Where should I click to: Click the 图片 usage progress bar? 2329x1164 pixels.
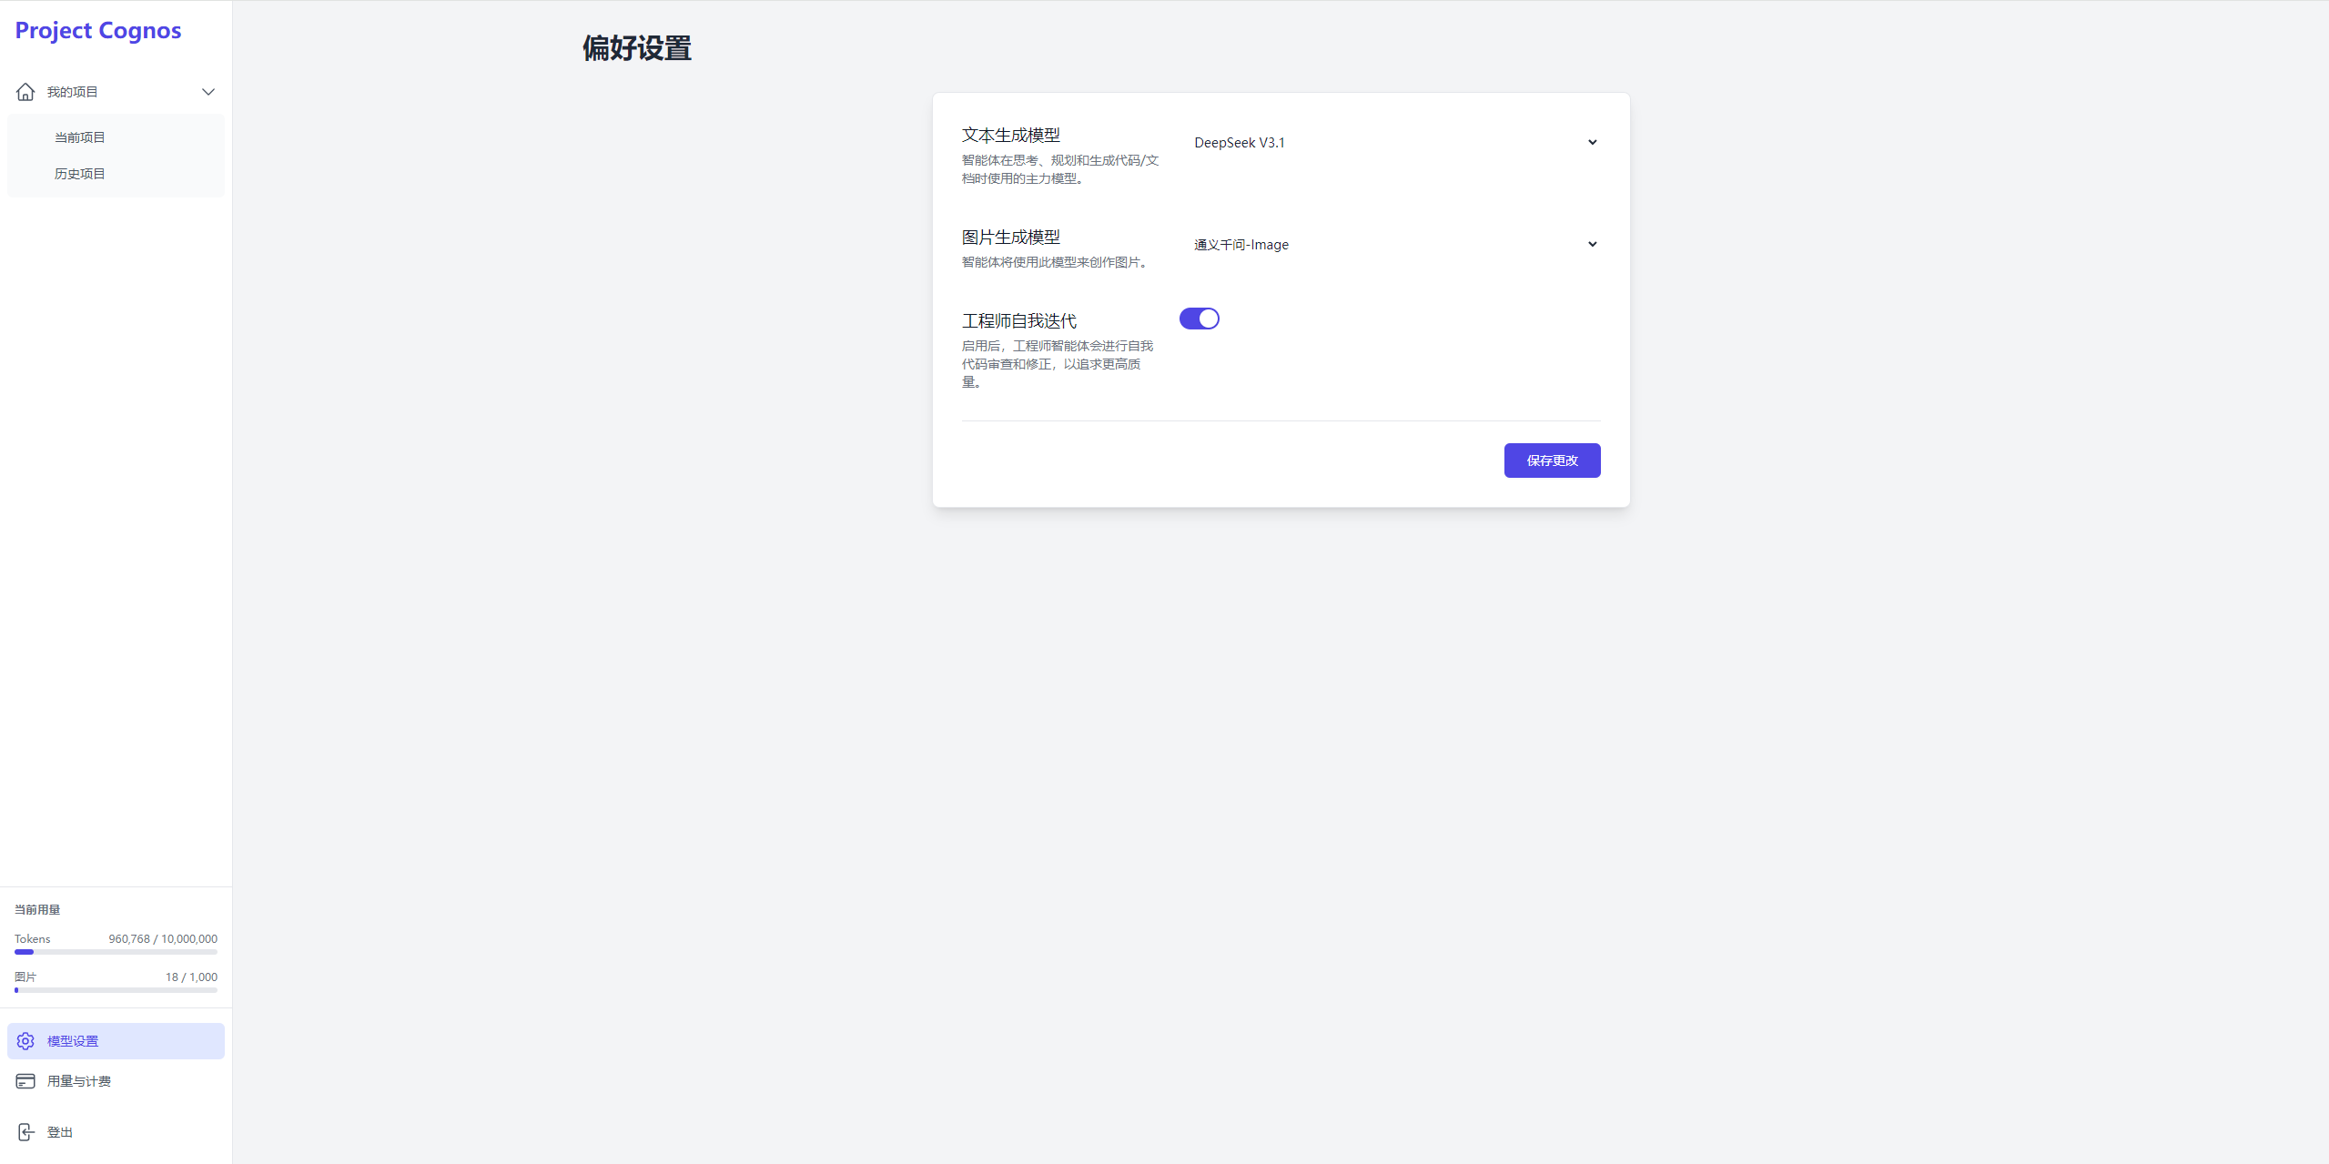coord(116,990)
